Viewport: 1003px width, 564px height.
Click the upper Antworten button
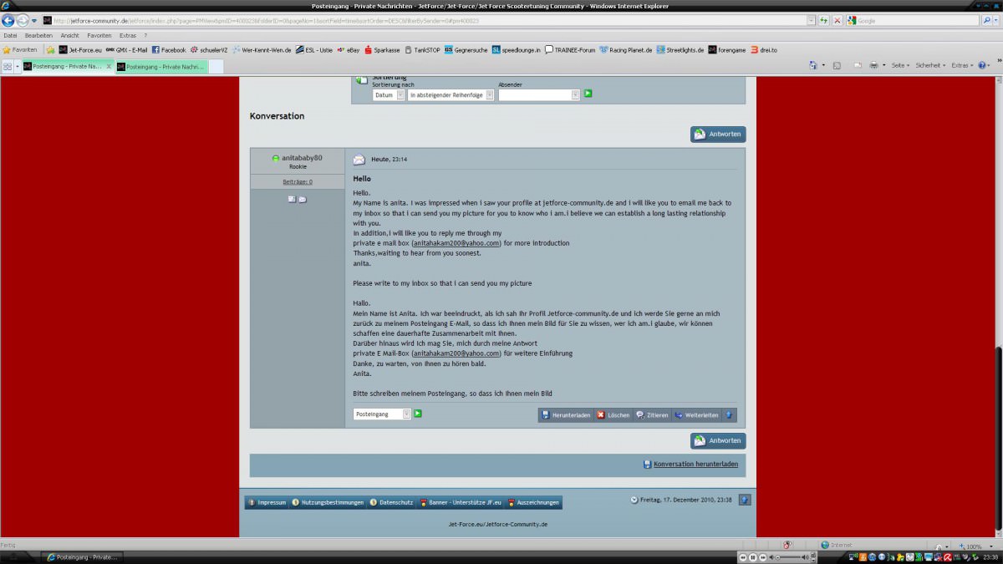[718, 135]
